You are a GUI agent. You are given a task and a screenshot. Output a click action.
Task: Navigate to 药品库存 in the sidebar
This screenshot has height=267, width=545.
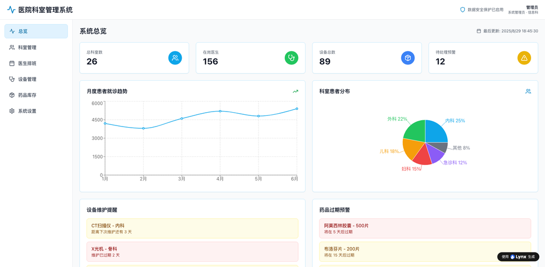point(36,95)
